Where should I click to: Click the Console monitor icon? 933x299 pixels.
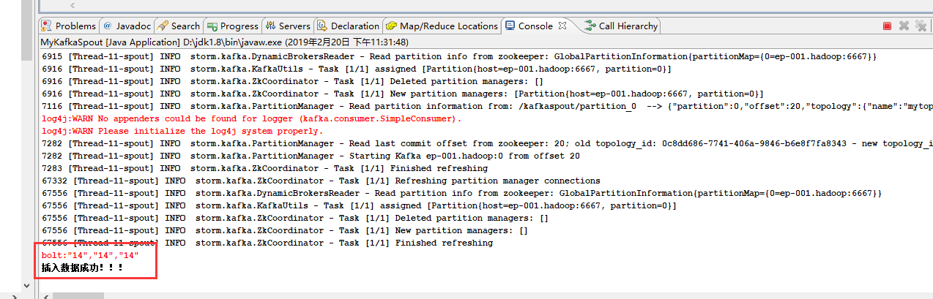(x=510, y=26)
